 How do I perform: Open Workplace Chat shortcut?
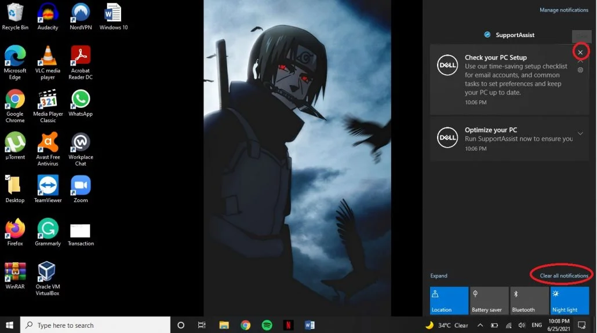pyautogui.click(x=81, y=149)
